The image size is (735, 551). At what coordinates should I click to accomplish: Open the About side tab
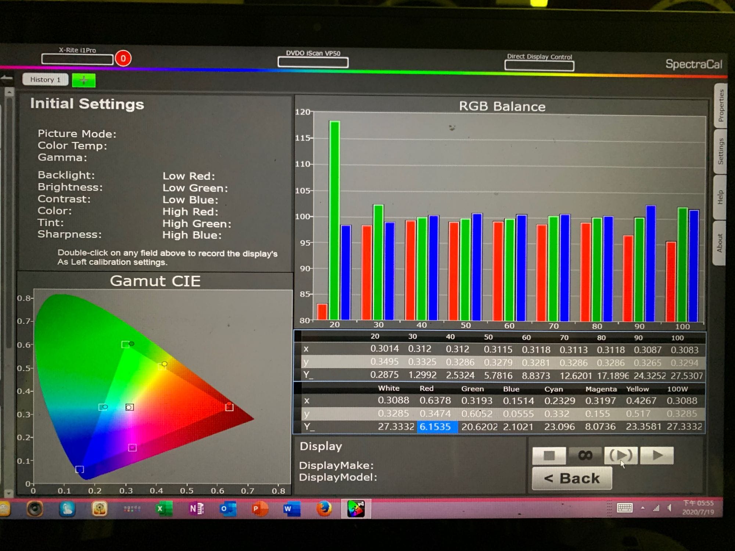click(x=719, y=243)
